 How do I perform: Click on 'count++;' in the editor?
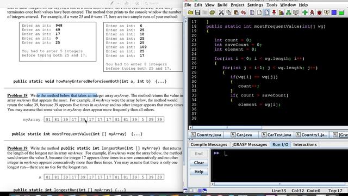pos(248,86)
